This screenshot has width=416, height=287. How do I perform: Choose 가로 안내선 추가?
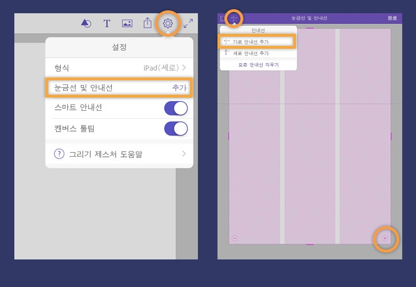click(x=257, y=42)
